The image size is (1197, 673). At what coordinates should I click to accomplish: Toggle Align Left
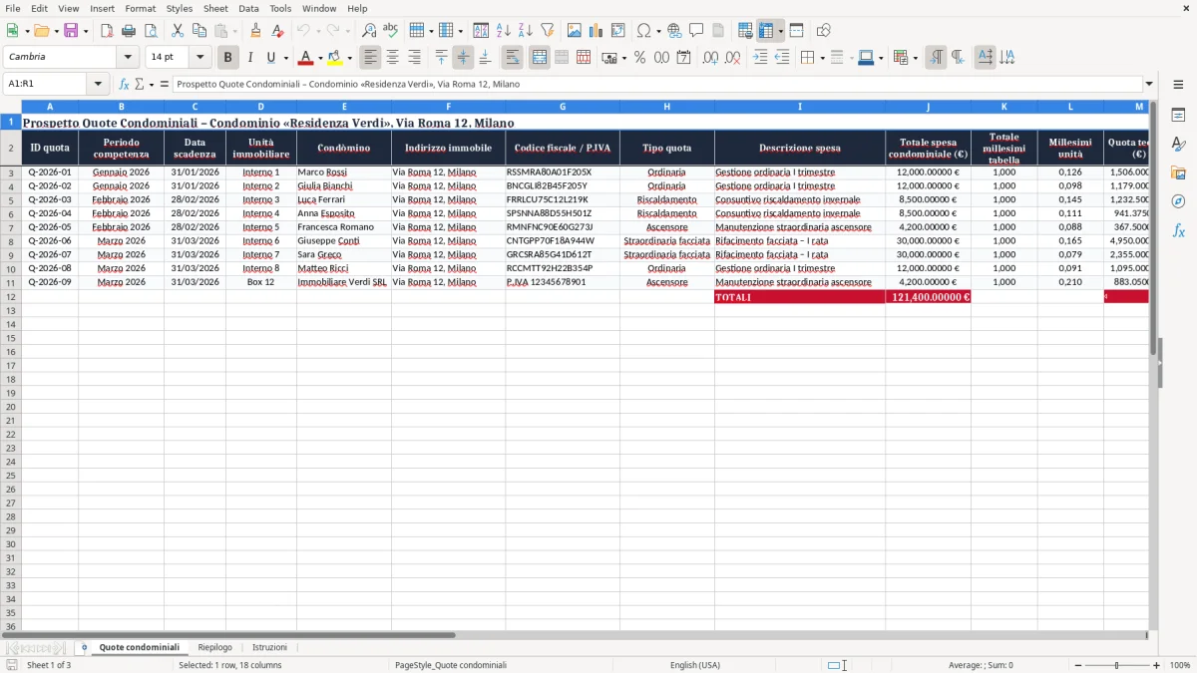(370, 58)
